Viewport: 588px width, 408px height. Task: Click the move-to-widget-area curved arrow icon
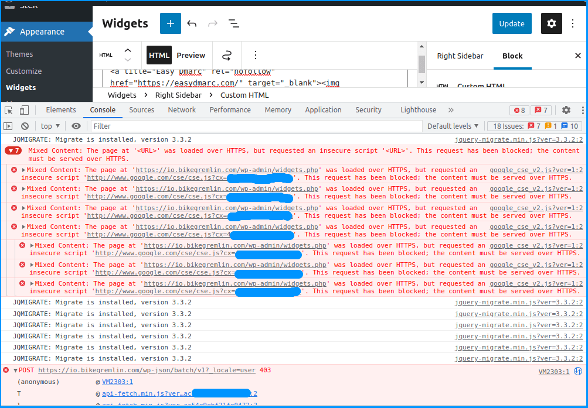click(227, 56)
